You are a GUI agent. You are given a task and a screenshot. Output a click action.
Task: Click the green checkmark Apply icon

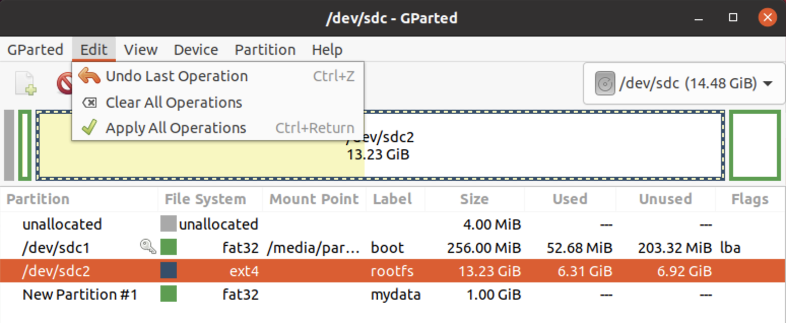click(x=89, y=127)
